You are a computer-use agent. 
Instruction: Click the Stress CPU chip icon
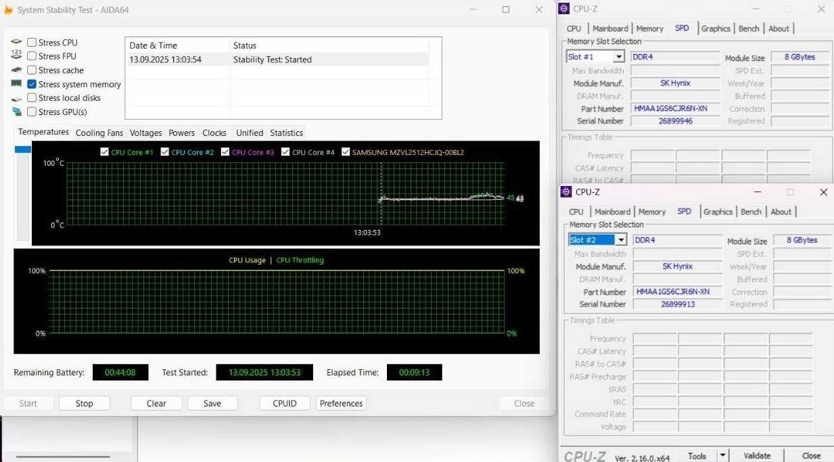(x=16, y=42)
